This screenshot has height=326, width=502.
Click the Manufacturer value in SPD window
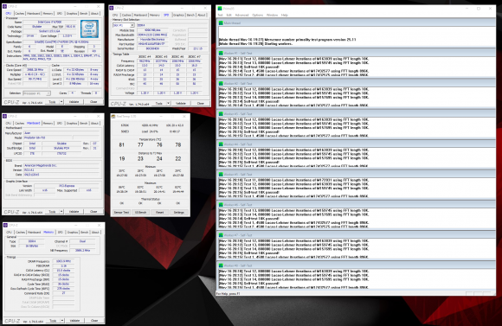point(153,40)
